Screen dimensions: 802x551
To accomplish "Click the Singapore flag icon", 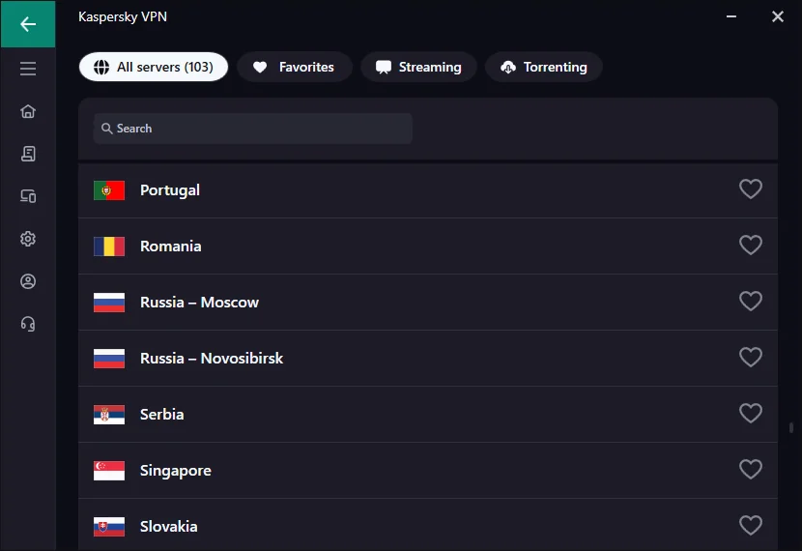I will [109, 471].
